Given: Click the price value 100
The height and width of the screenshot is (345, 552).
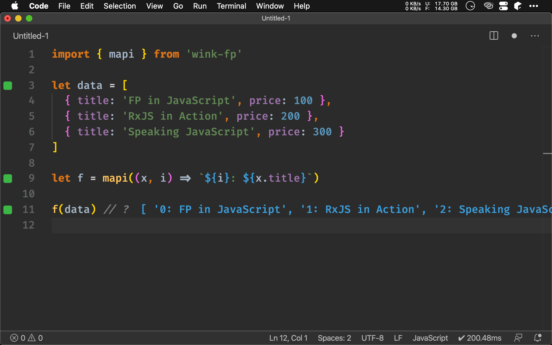Looking at the screenshot, I should click(x=303, y=101).
